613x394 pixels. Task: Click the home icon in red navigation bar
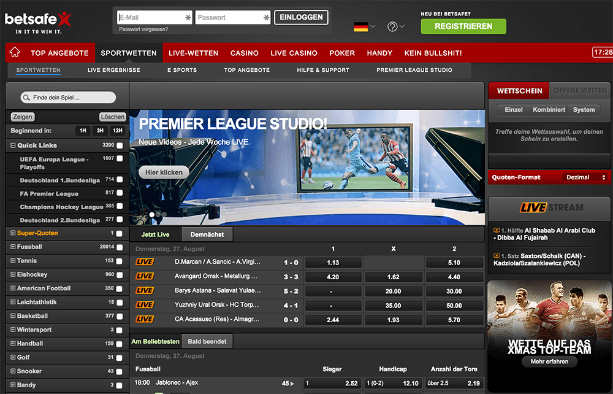[x=15, y=52]
